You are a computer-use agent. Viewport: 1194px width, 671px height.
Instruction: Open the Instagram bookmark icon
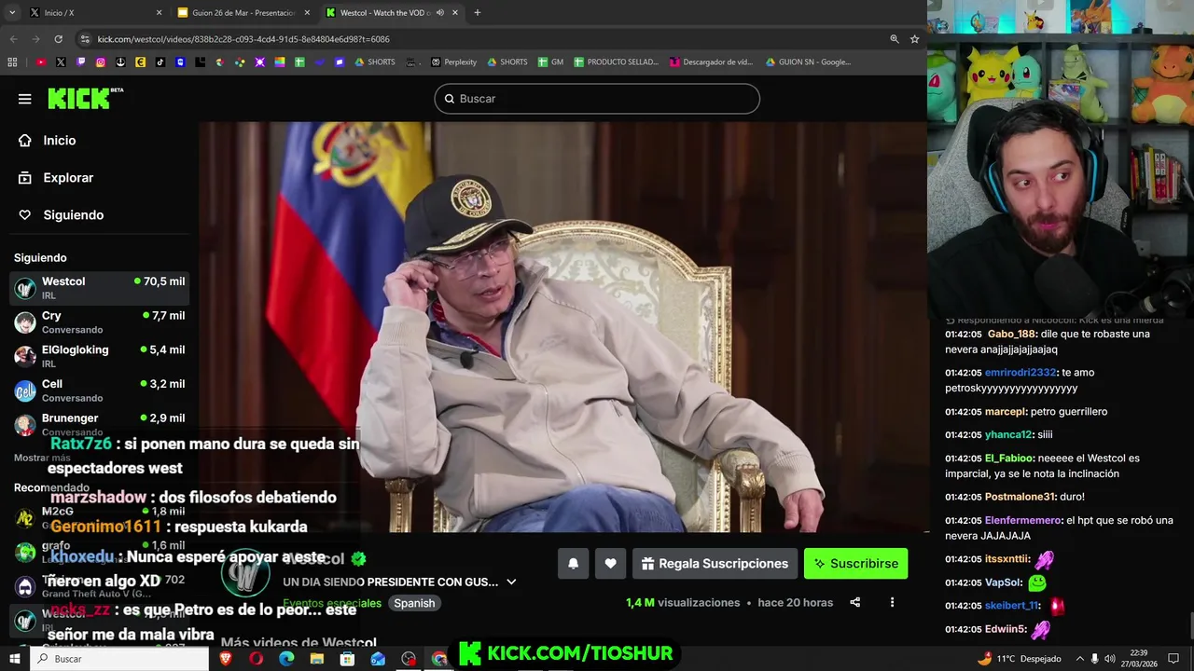[x=101, y=62]
